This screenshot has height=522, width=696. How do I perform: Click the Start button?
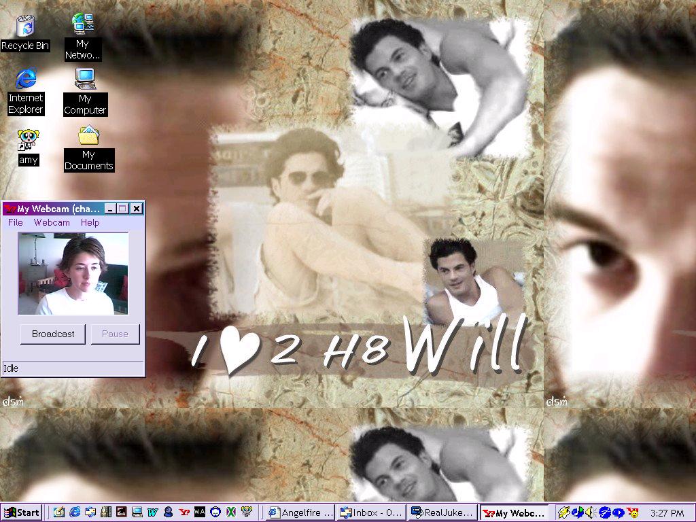(22, 512)
